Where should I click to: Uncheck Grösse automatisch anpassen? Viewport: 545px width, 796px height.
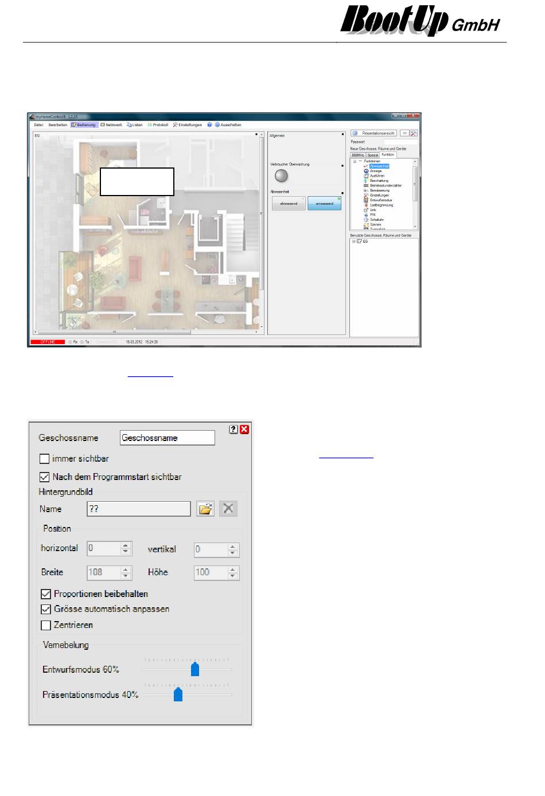click(x=46, y=609)
